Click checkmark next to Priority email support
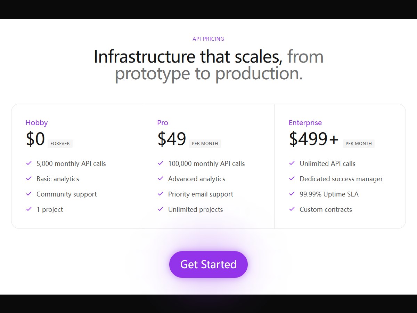The height and width of the screenshot is (313, 417). click(161, 194)
